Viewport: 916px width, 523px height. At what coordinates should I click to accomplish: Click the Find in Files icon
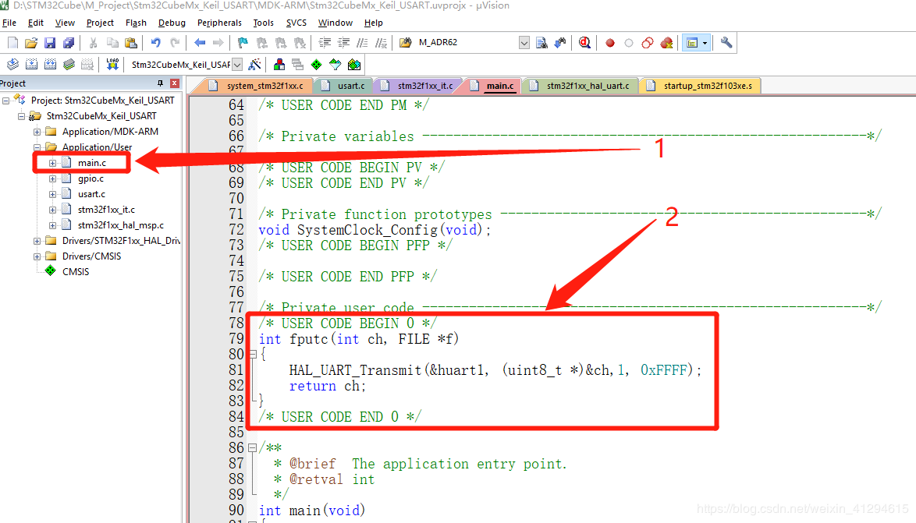tap(406, 43)
